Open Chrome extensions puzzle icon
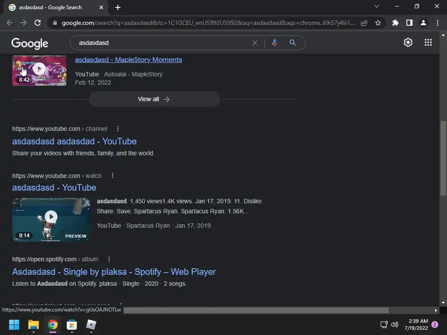This screenshot has width=447, height=335. [395, 23]
